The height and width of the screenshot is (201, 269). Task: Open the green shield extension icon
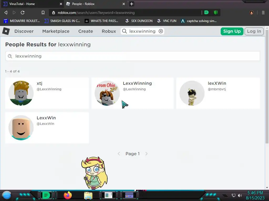(x=216, y=12)
